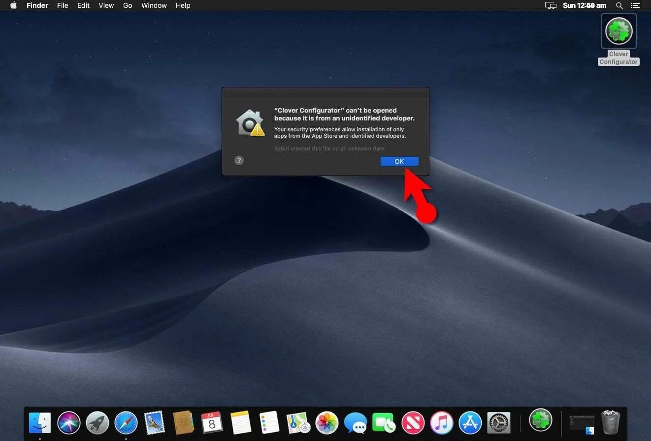Viewport: 651px width, 441px height.
Task: Open Launchpad rocket icon in Dock
Action: click(98, 423)
